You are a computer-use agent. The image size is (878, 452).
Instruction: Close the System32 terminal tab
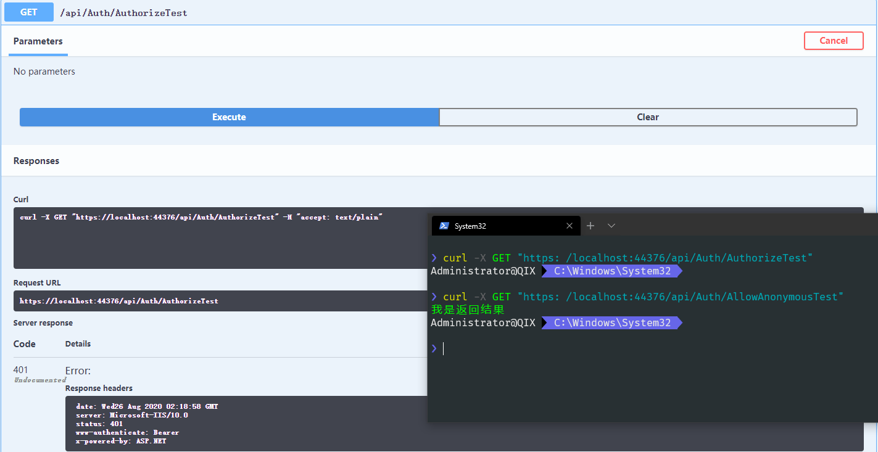pyautogui.click(x=569, y=226)
